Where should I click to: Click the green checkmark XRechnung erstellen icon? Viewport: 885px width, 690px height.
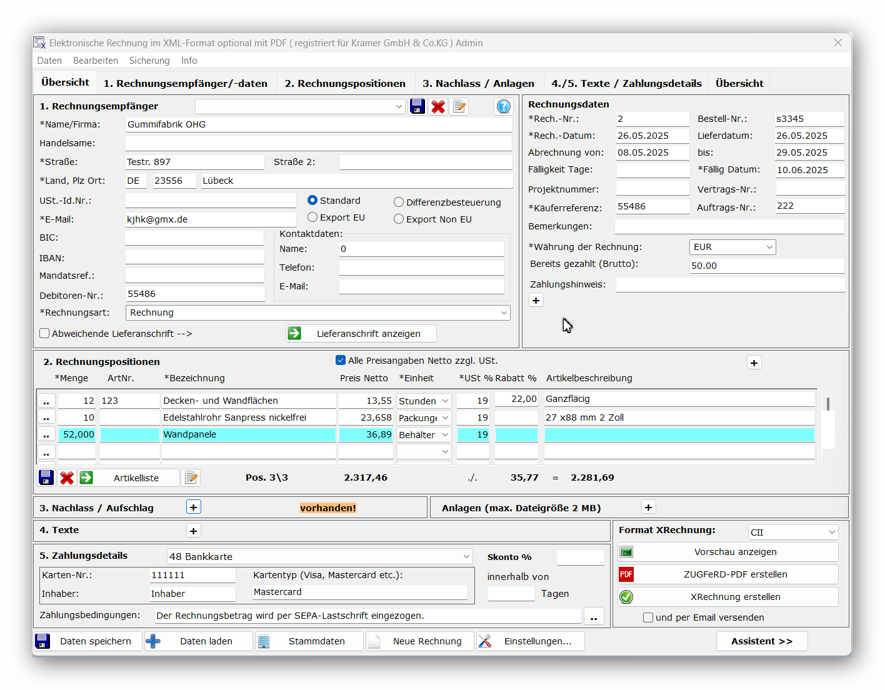tap(626, 597)
